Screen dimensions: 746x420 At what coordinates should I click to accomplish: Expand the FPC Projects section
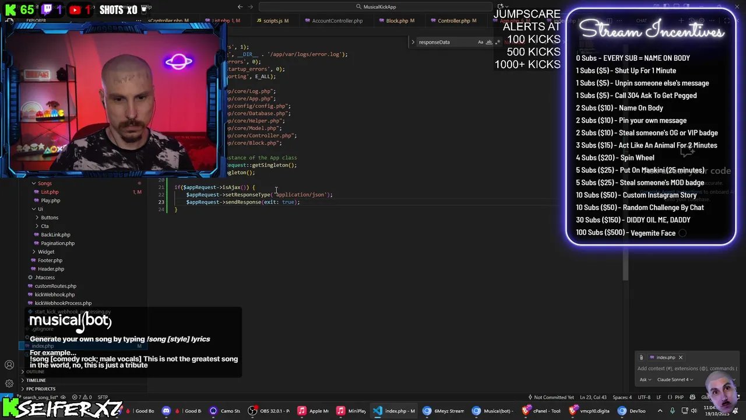coord(41,388)
